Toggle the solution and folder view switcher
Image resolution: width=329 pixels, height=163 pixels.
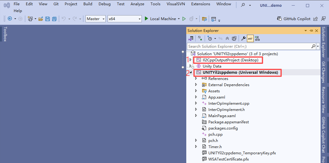pyautogui.click(x=191, y=38)
